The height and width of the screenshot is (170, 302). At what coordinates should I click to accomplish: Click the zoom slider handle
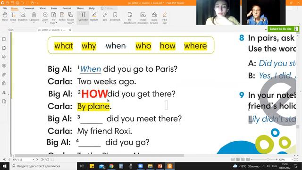click(x=268, y=160)
